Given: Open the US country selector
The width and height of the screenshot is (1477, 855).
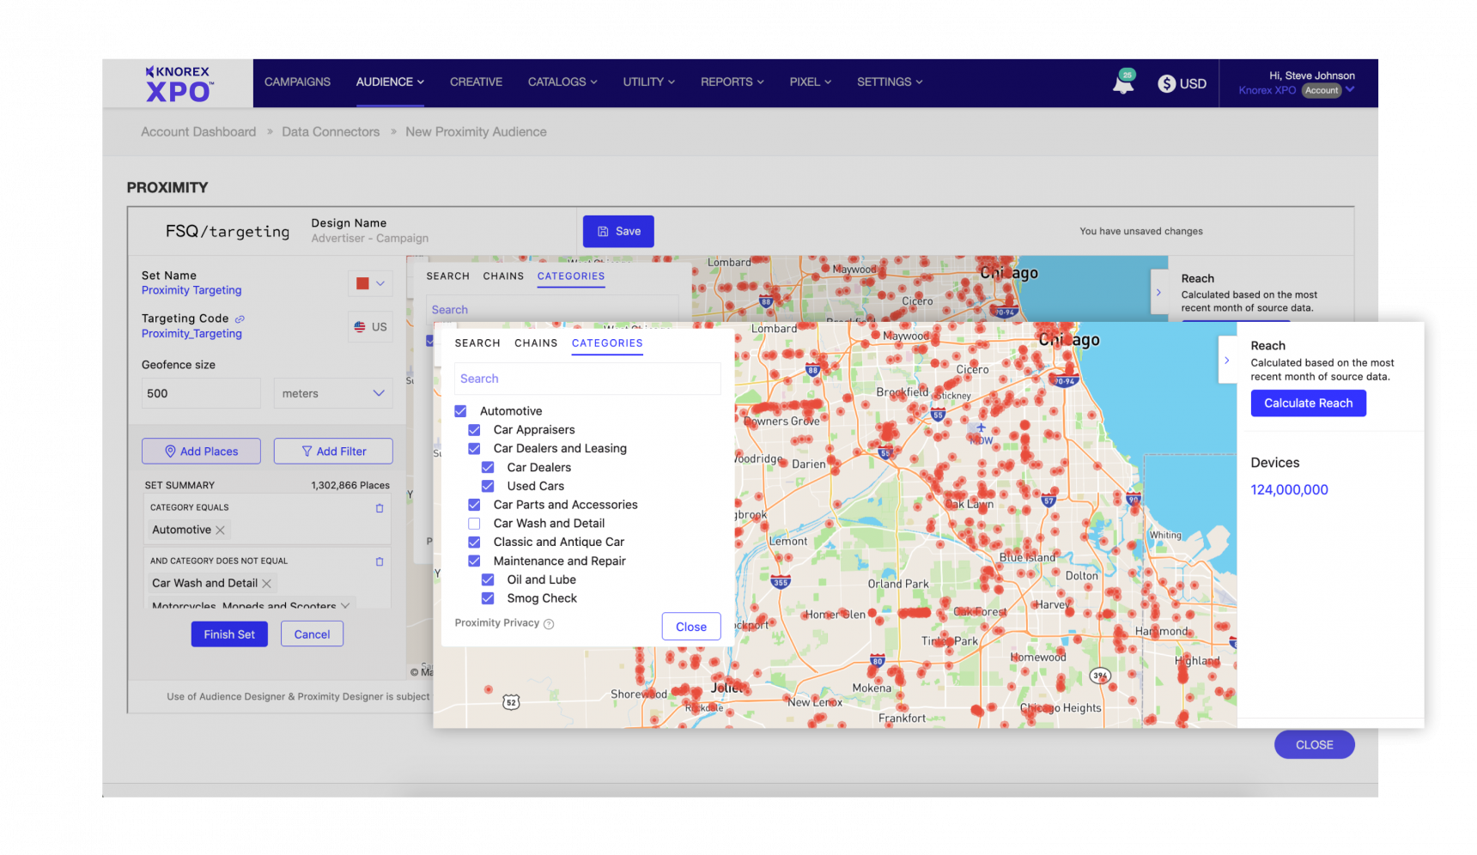Looking at the screenshot, I should 371,328.
